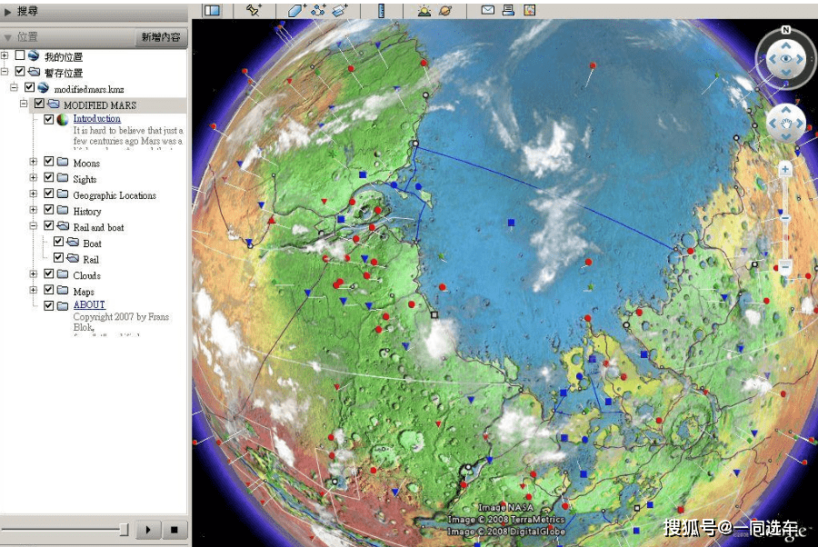Select the add polygon tool
This screenshot has height=547, width=818.
(296, 10)
